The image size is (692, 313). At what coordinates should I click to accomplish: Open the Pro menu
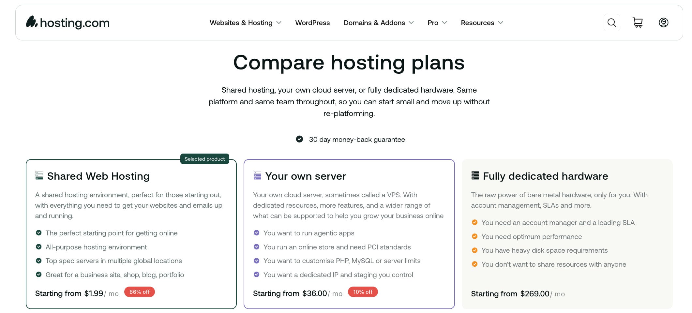pos(433,23)
